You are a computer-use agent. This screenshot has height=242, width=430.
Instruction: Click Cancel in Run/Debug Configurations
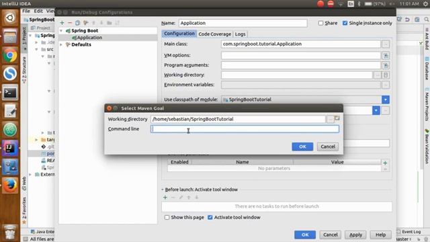coord(330,235)
